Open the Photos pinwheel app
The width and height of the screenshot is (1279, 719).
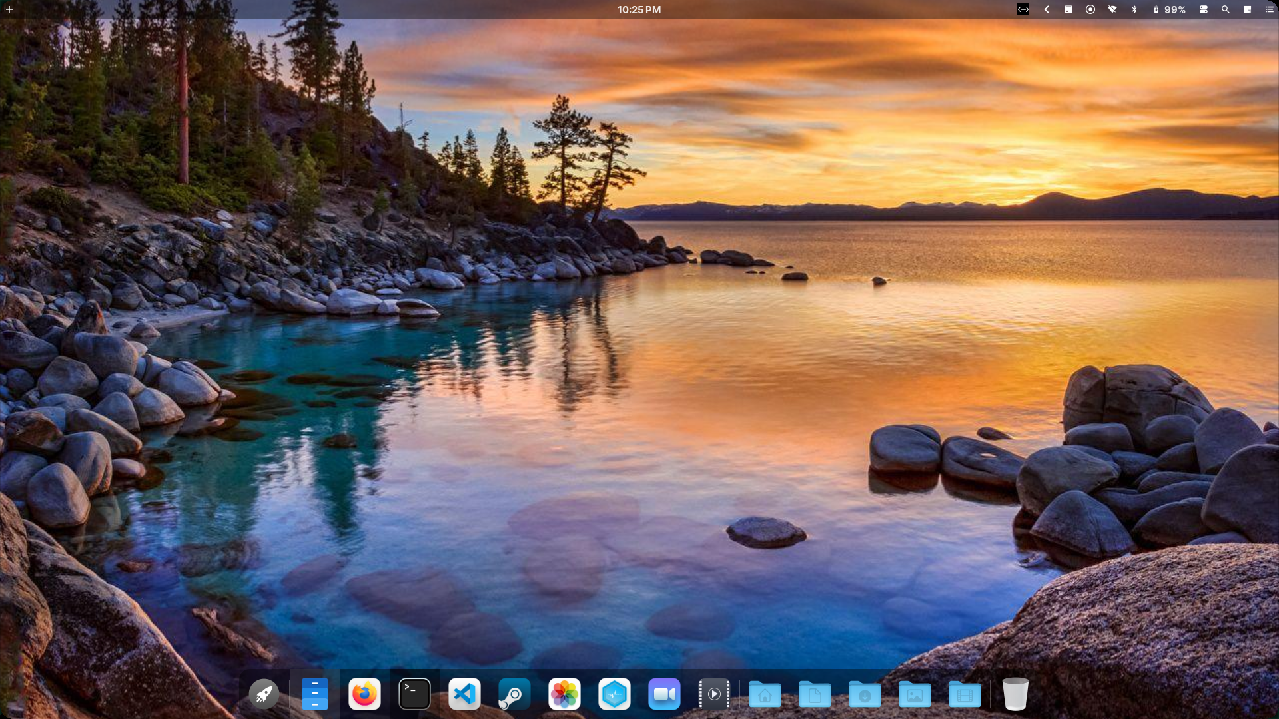564,694
